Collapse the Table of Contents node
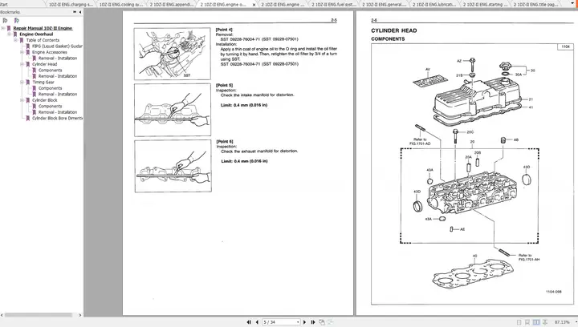This screenshot has height=327, width=578. pos(15,40)
